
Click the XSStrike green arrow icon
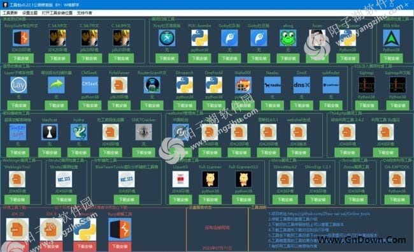[x=391, y=38]
